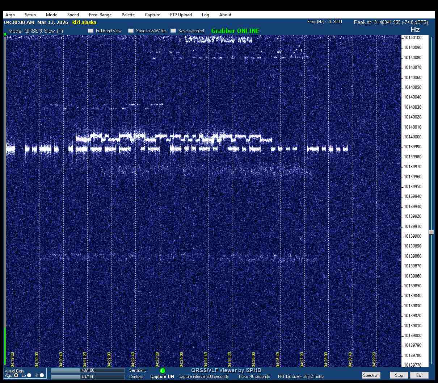The image size is (438, 383).
Task: Tick the Save to WAV file checkbox
Action: point(131,31)
